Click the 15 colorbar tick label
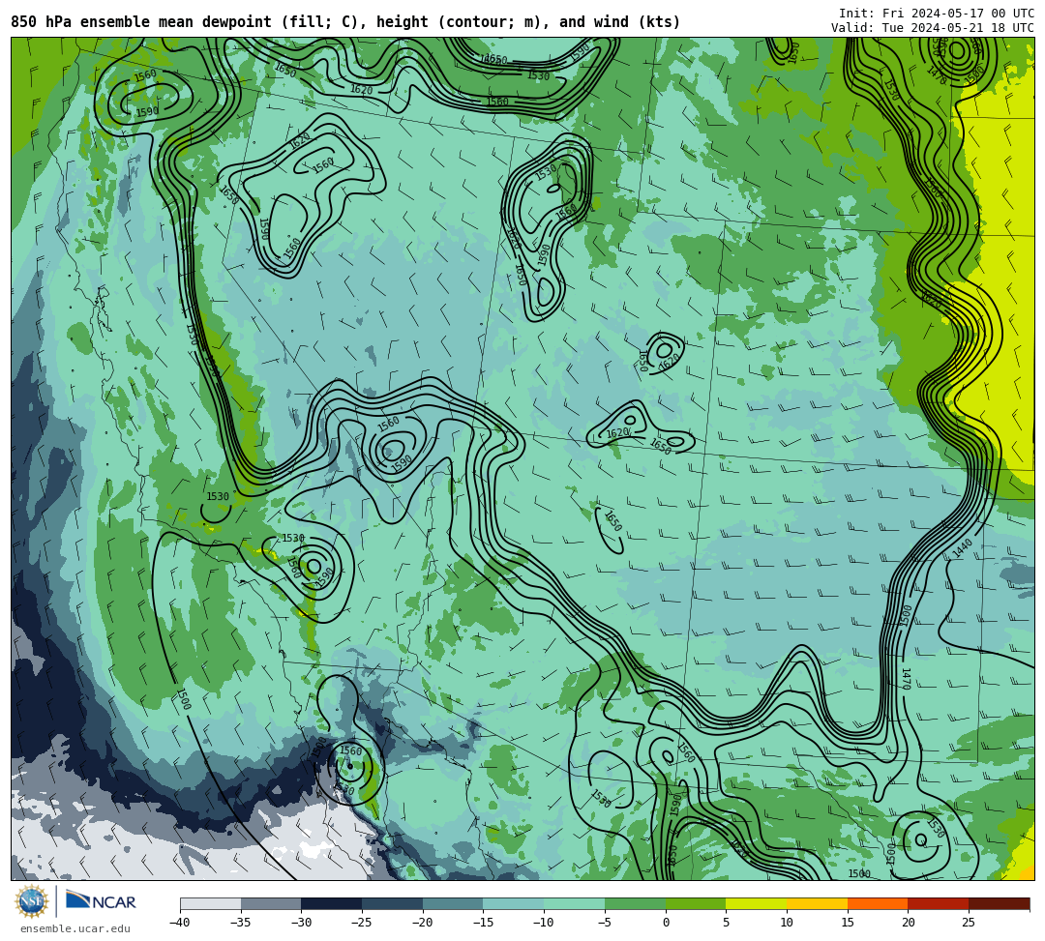 tap(848, 923)
